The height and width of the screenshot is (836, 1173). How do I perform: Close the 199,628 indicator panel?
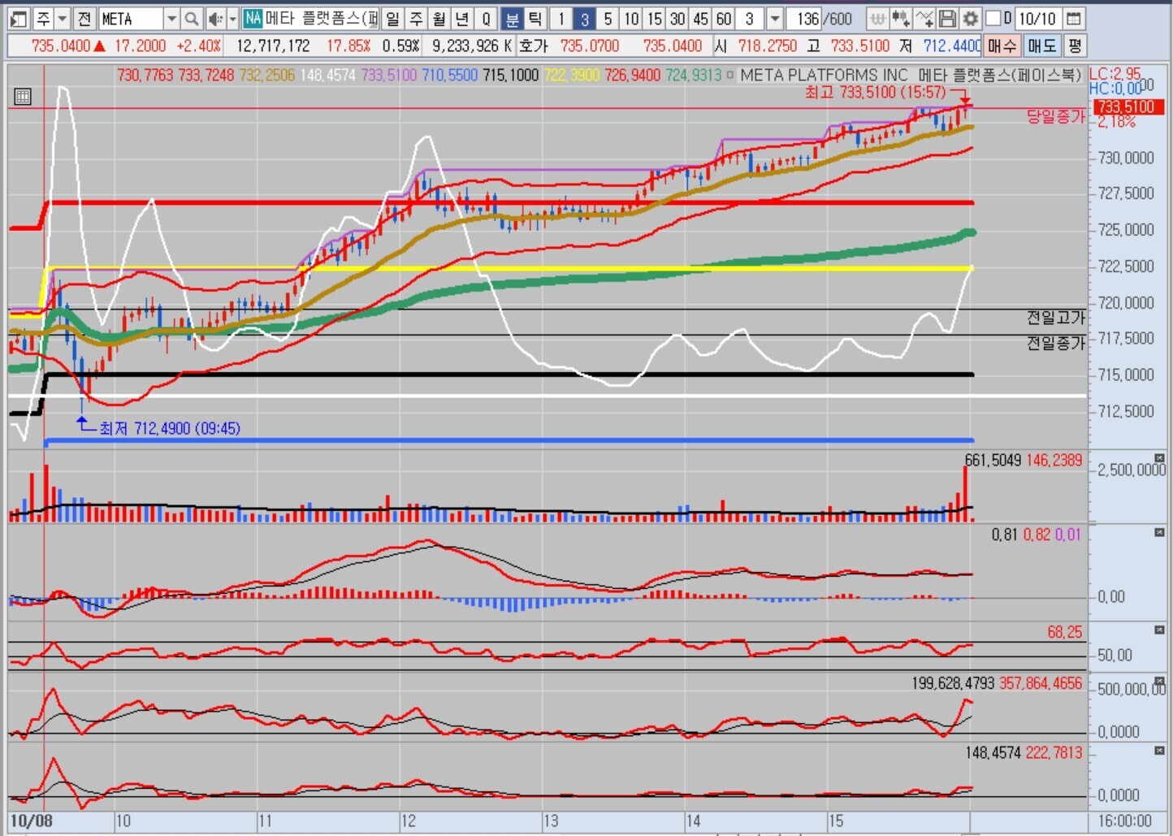point(1159,681)
